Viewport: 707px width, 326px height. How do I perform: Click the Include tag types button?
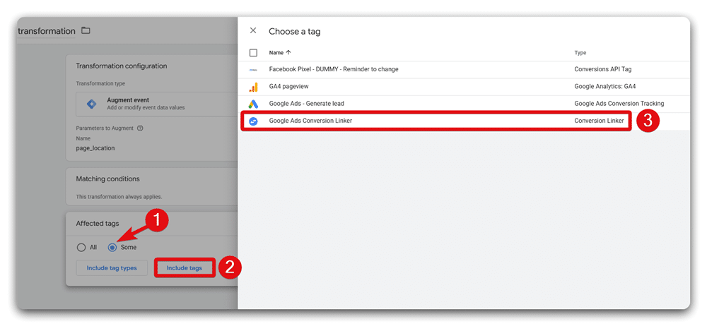(x=112, y=268)
